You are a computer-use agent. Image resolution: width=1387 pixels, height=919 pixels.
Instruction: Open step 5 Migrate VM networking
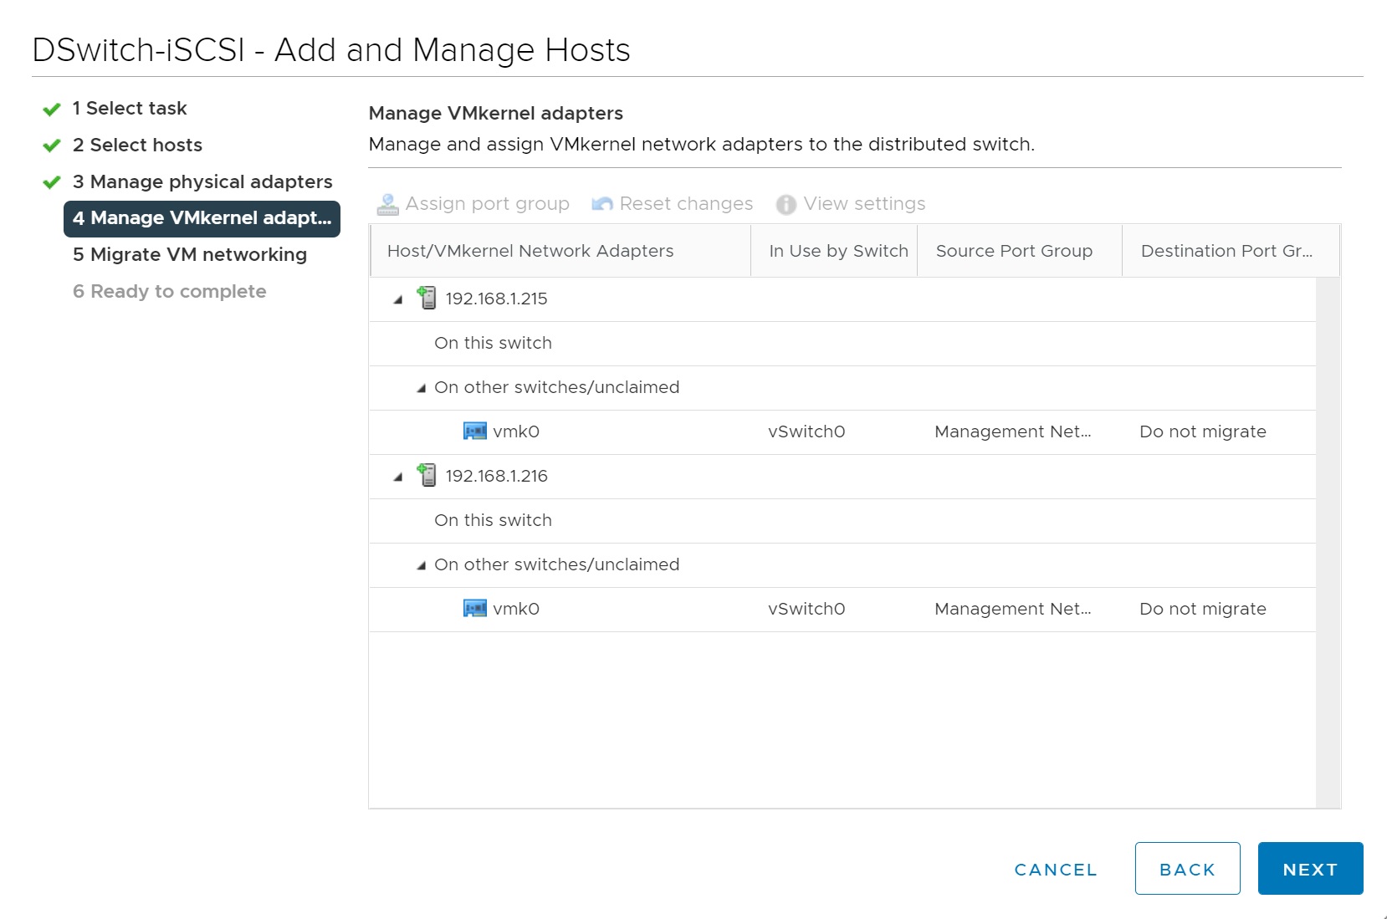[x=190, y=255]
